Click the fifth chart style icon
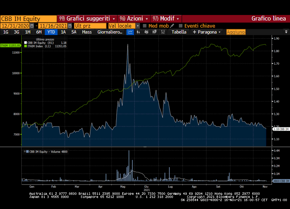Viewport: 290px width, 209px height. coord(163,32)
